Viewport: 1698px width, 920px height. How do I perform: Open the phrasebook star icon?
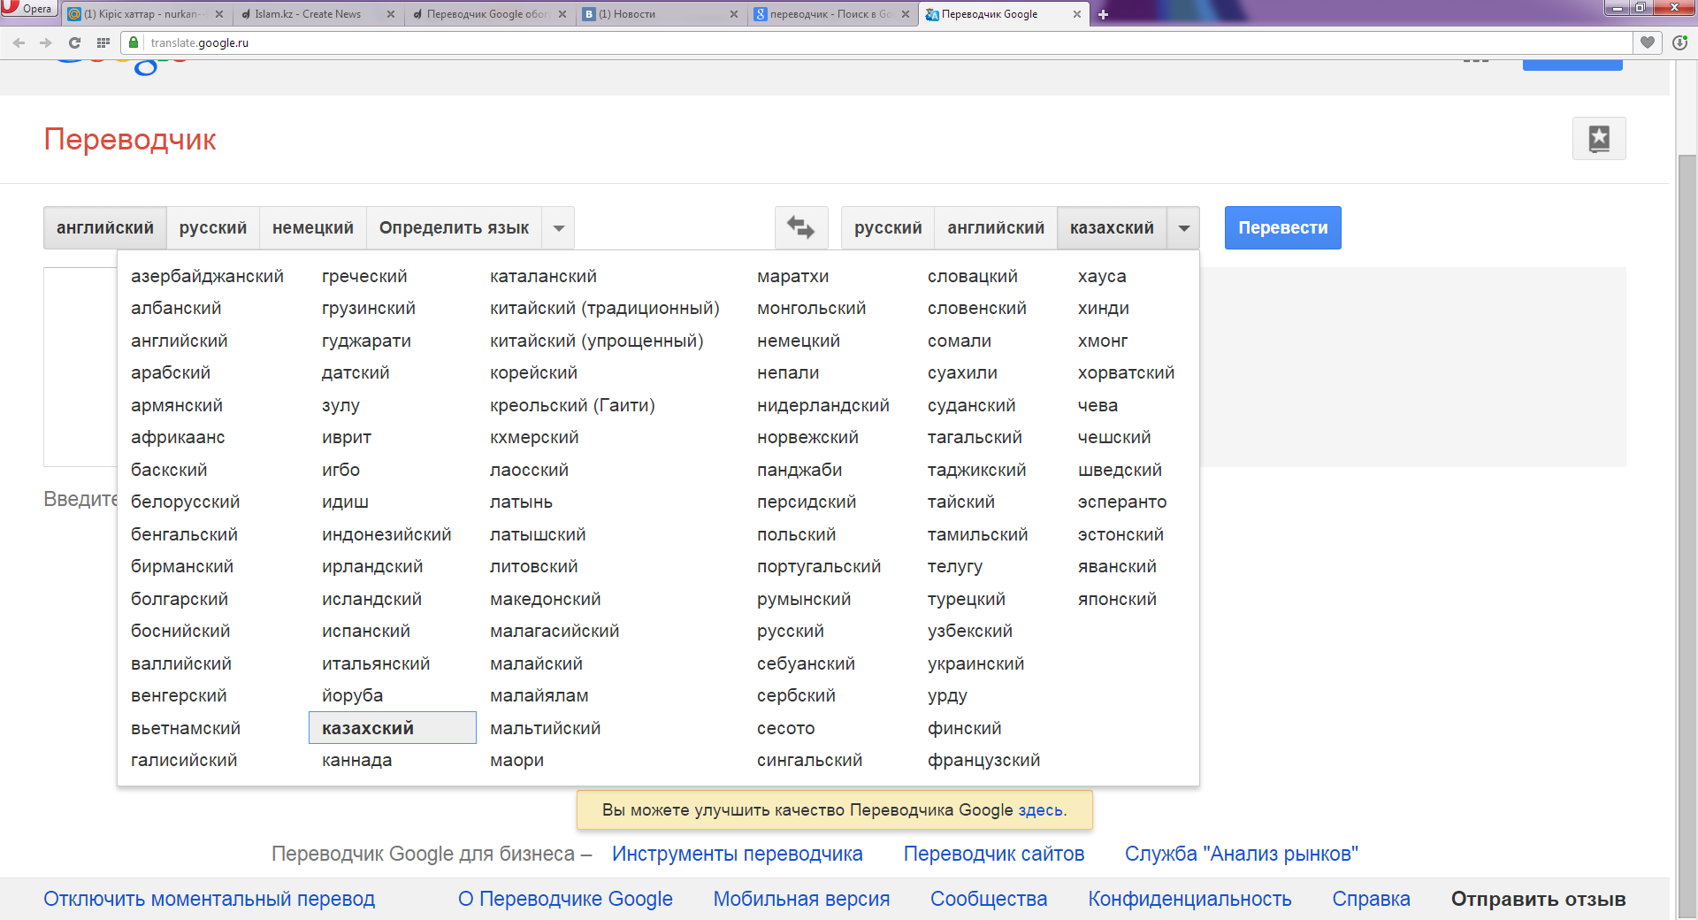click(1598, 139)
